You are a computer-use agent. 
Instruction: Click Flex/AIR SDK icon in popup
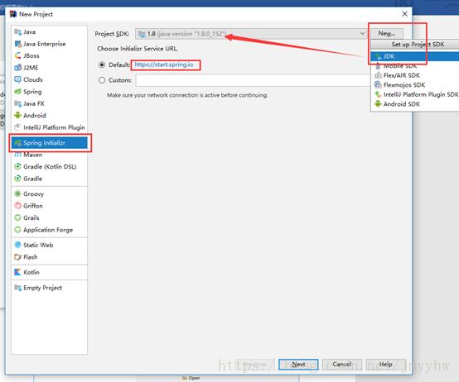pyautogui.click(x=378, y=75)
